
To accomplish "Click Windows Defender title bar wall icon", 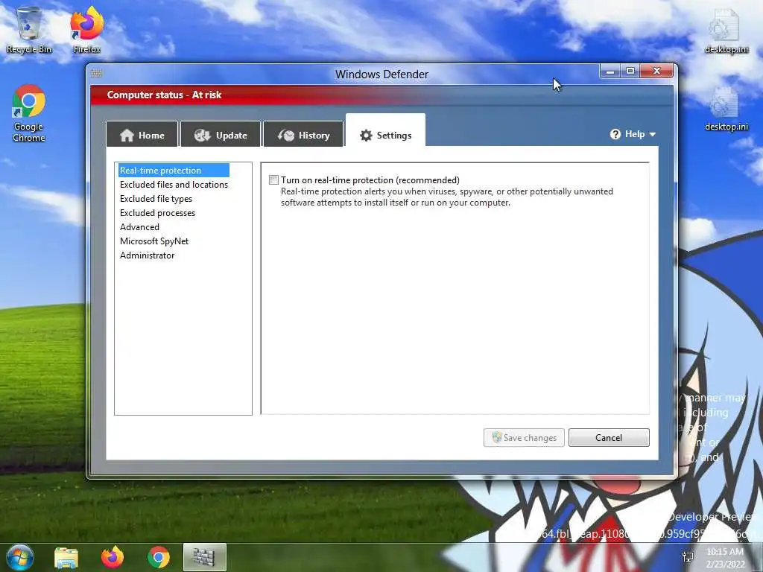I will pos(96,74).
